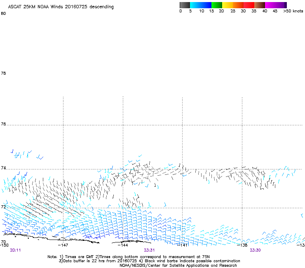Click the latitude label 74
The width and height of the screenshot is (305, 268).
(3, 168)
